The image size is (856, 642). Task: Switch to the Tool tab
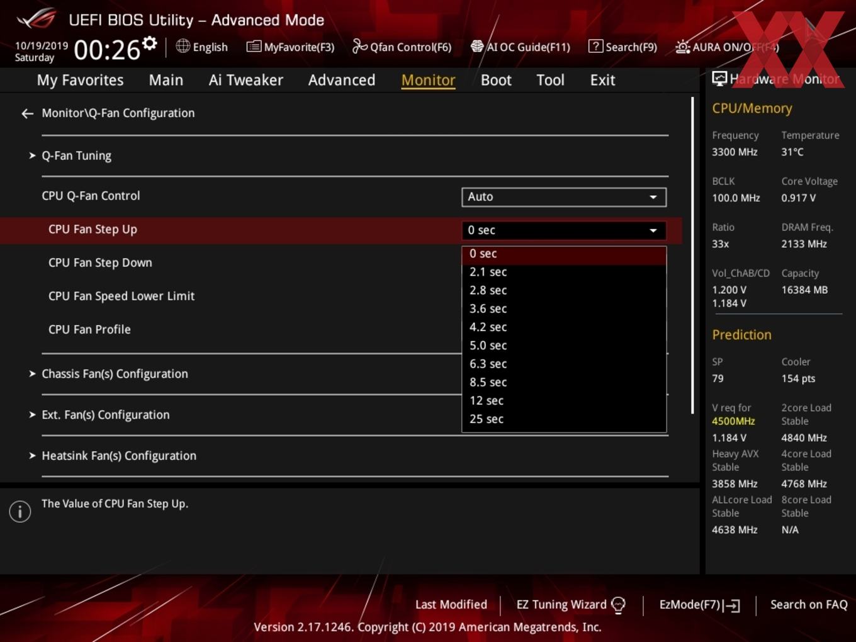pyautogui.click(x=550, y=80)
